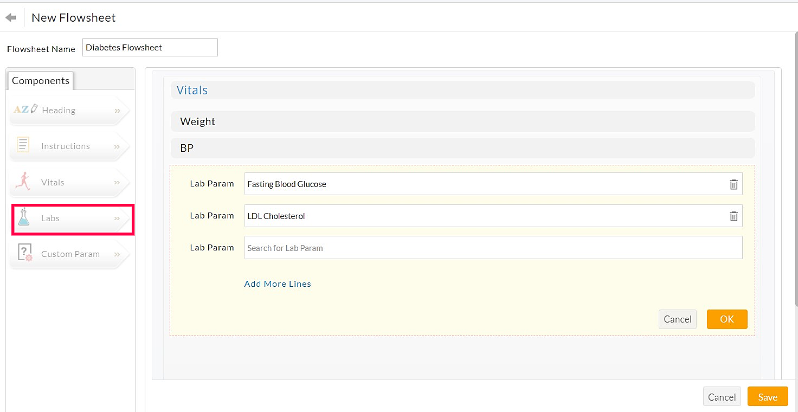Click the back arrow to leave New Flowsheet
Viewport: 798px width, 412px height.
[x=11, y=17]
